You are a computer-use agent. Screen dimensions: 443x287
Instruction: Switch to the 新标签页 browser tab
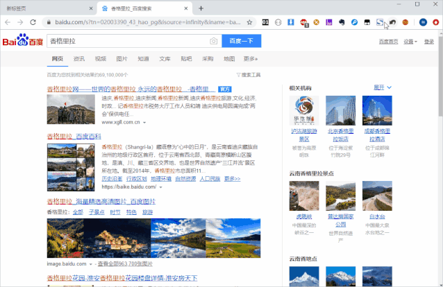(47, 8)
